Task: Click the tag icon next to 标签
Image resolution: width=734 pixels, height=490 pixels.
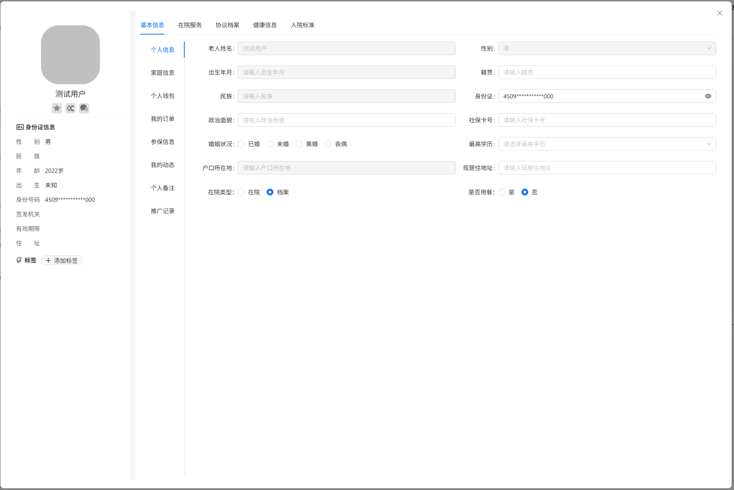Action: pyautogui.click(x=19, y=260)
